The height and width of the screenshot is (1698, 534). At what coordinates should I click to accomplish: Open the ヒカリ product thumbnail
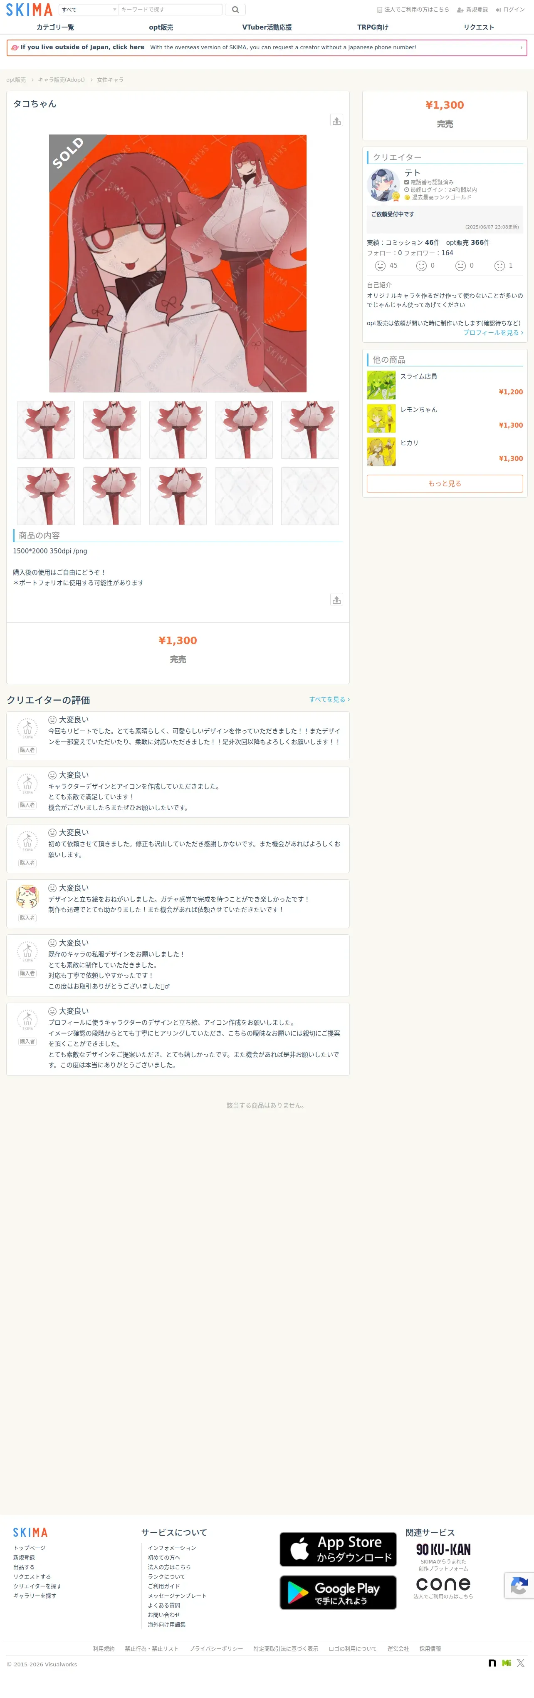(381, 451)
